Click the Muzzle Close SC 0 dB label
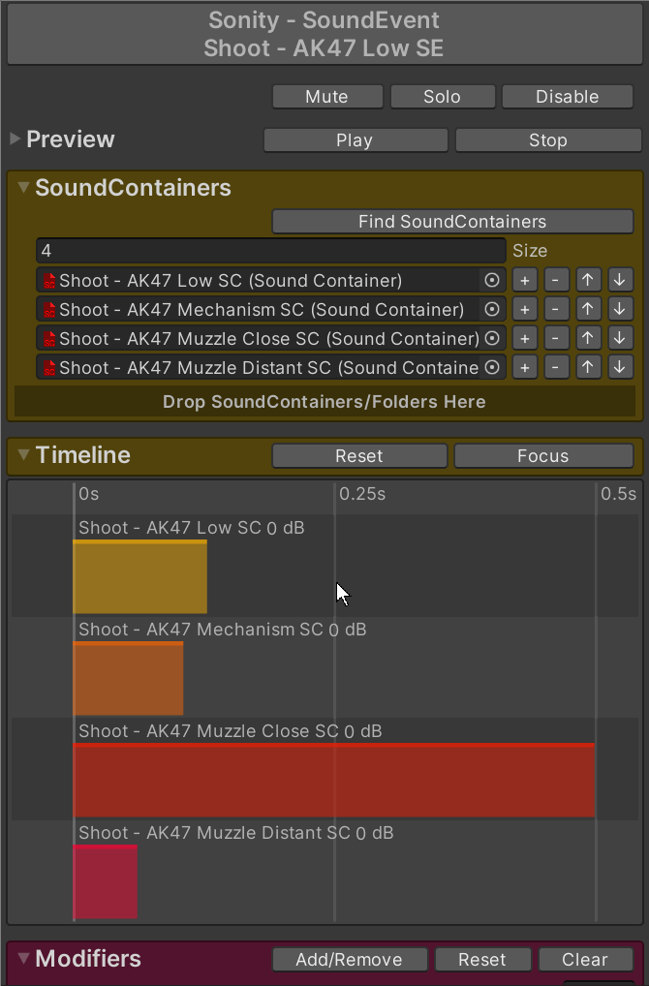 coord(231,731)
